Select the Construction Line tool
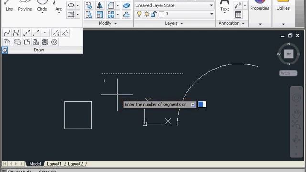Image resolution: width=306 pixels, height=172 pixels. coord(27,33)
